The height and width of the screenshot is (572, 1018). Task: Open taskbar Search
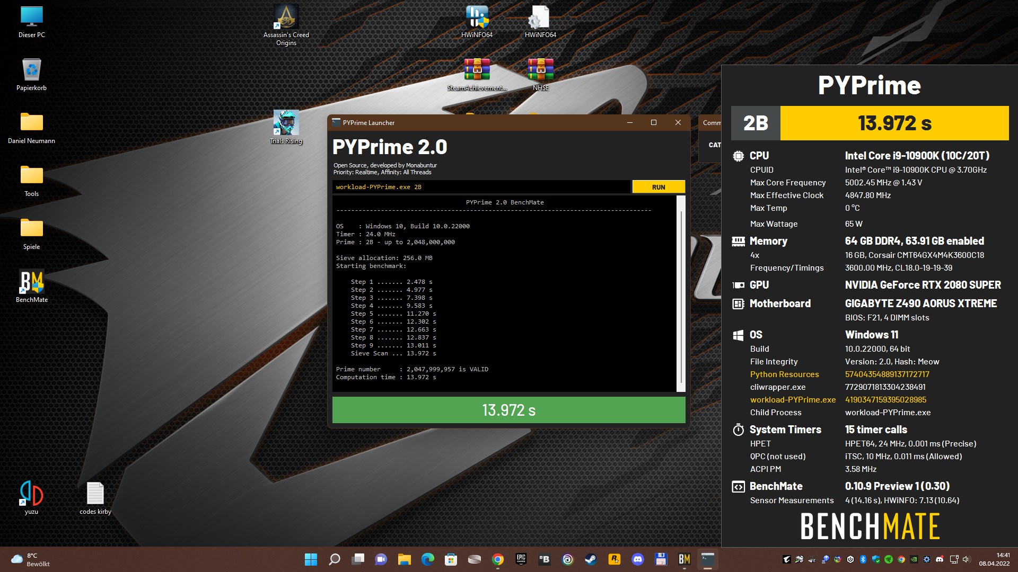point(335,559)
